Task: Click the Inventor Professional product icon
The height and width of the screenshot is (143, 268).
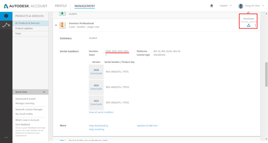Action: (62, 25)
